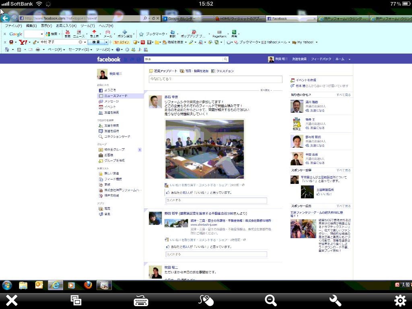Image resolution: width=412 pixels, height=309 pixels.
Task: Open Windows Start button
Action: [x=7, y=285]
